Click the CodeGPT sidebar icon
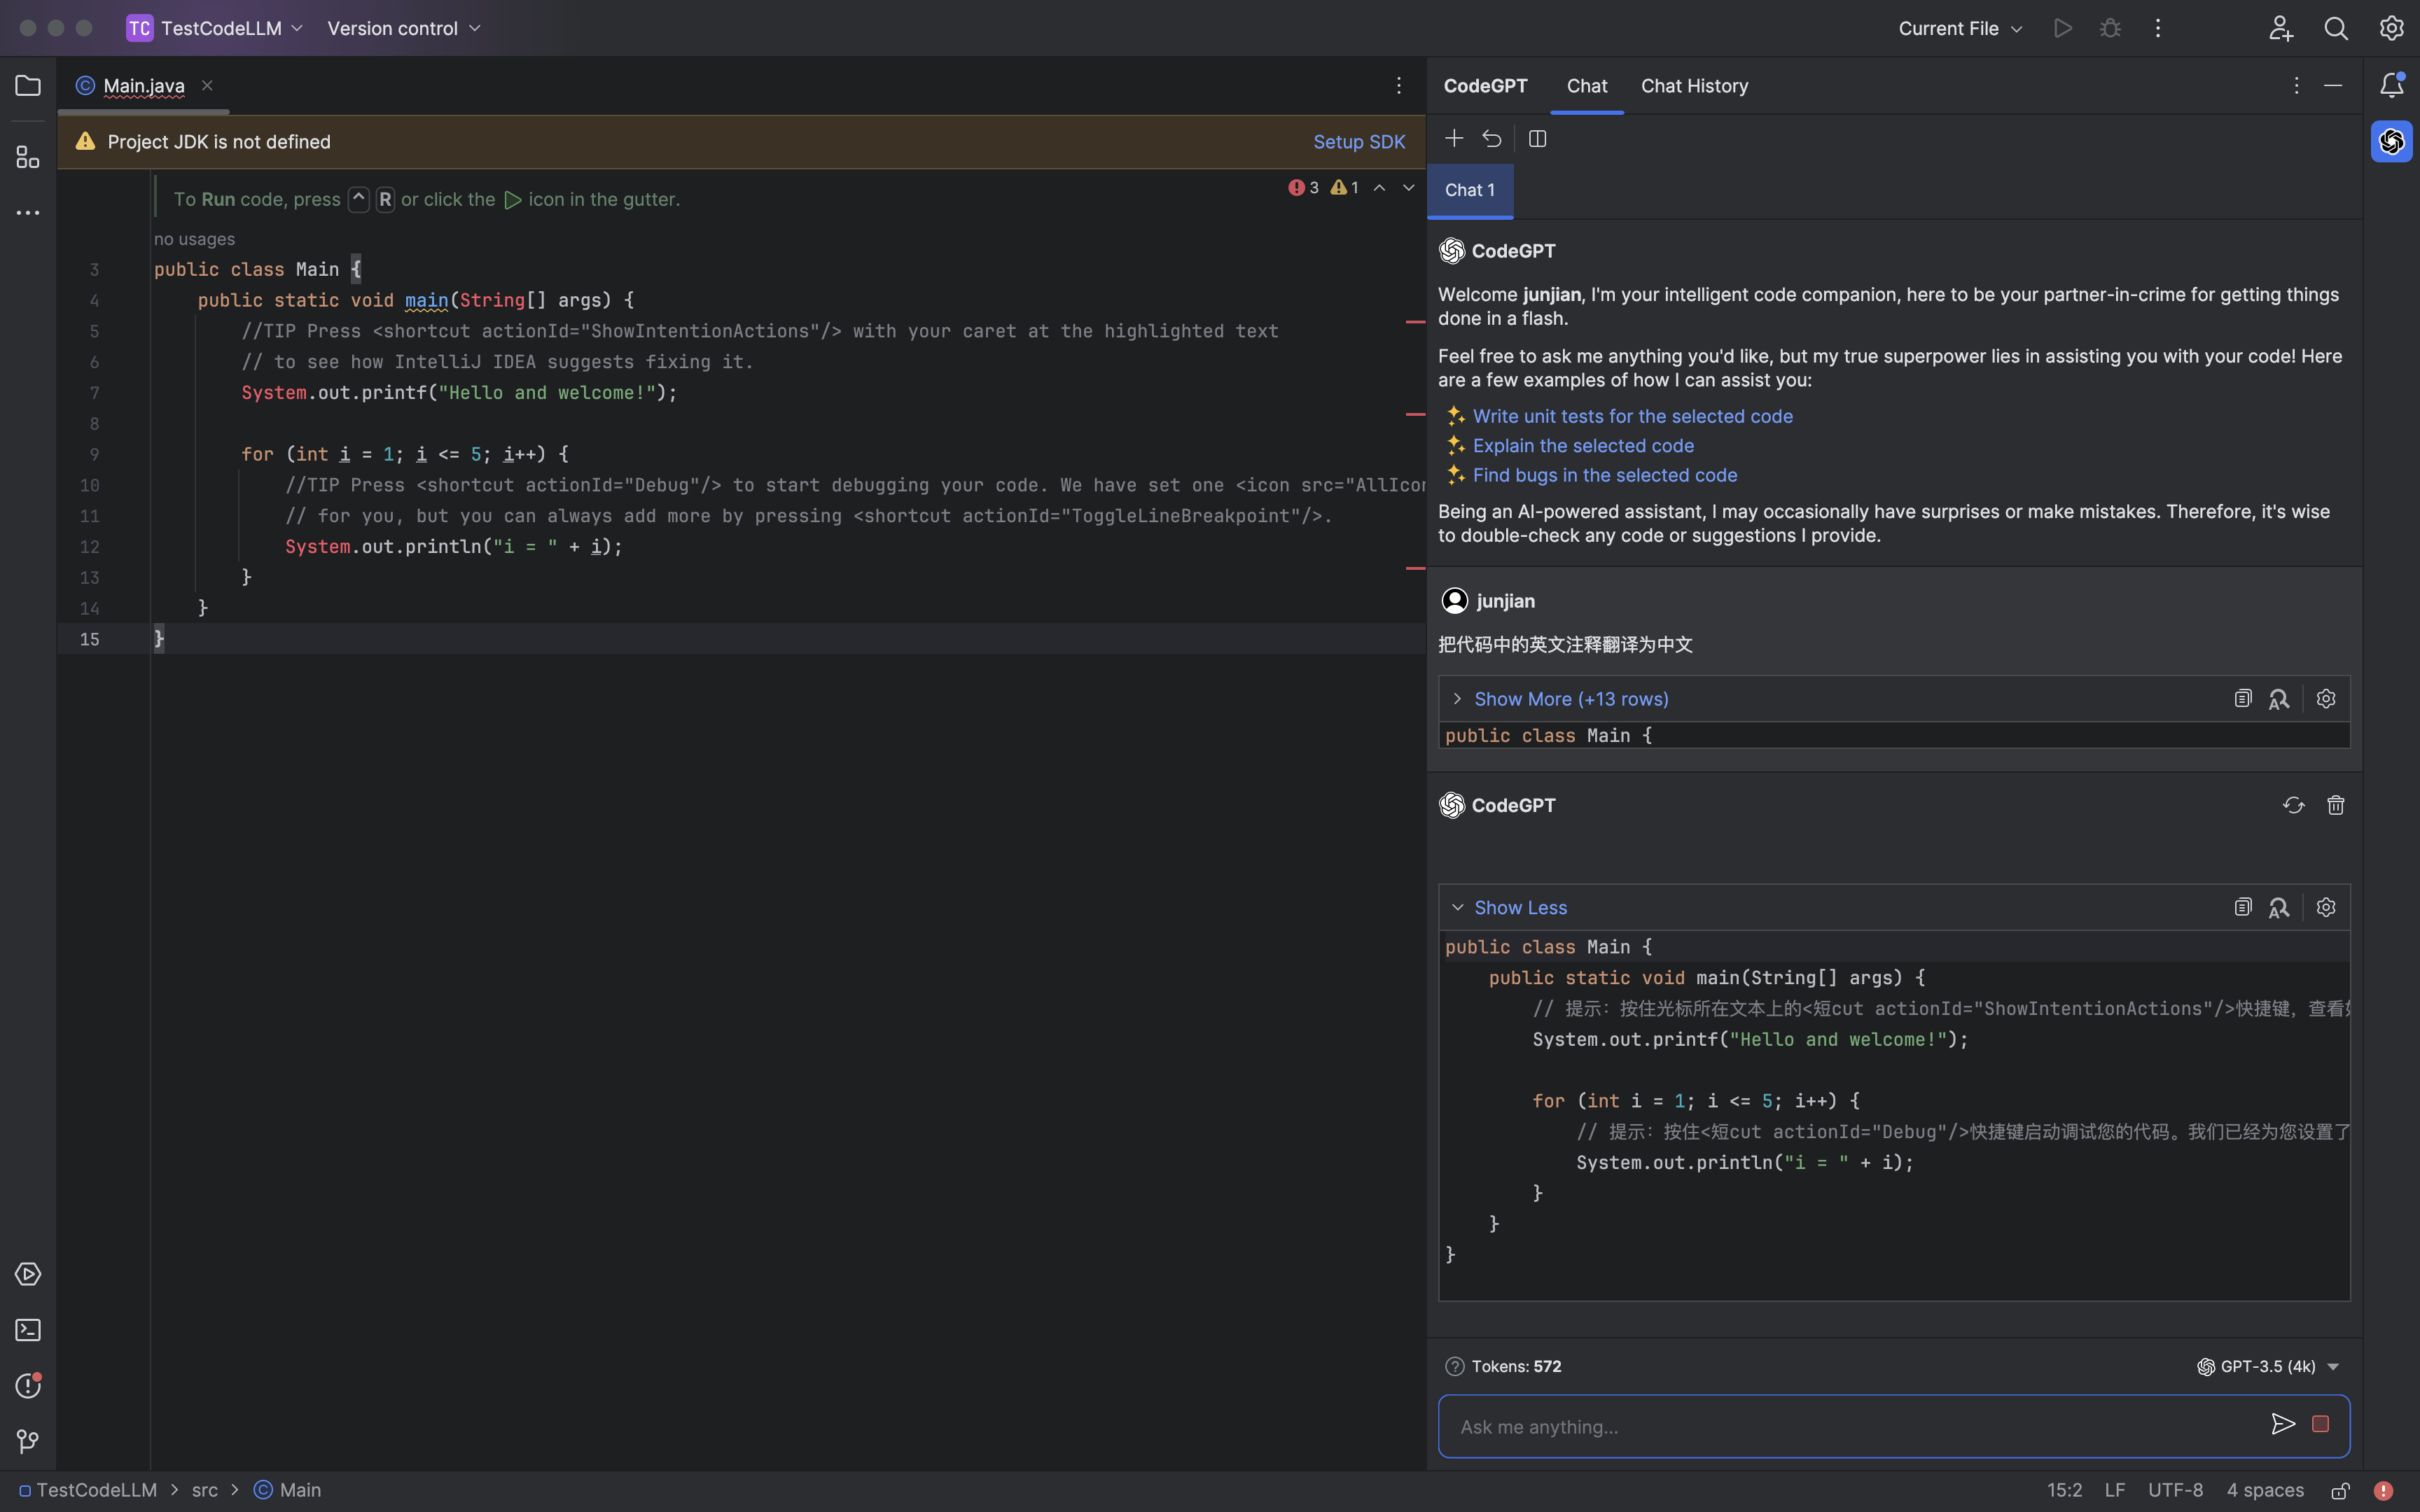The image size is (2420, 1512). 2391,141
